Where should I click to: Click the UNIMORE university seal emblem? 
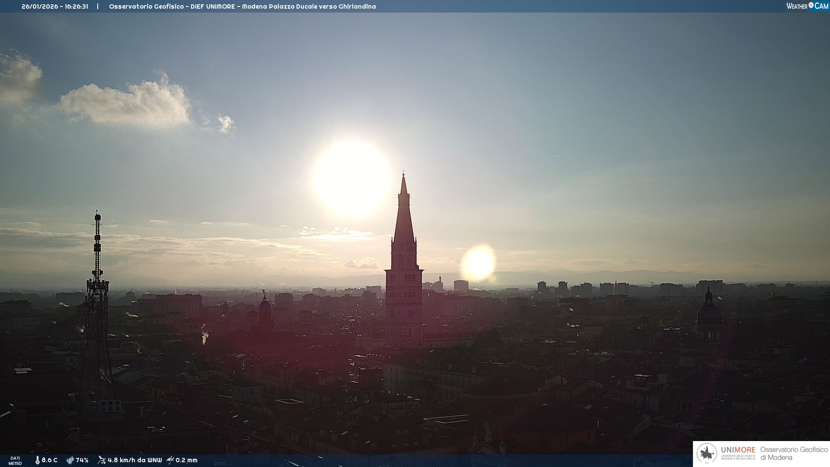coord(707,454)
